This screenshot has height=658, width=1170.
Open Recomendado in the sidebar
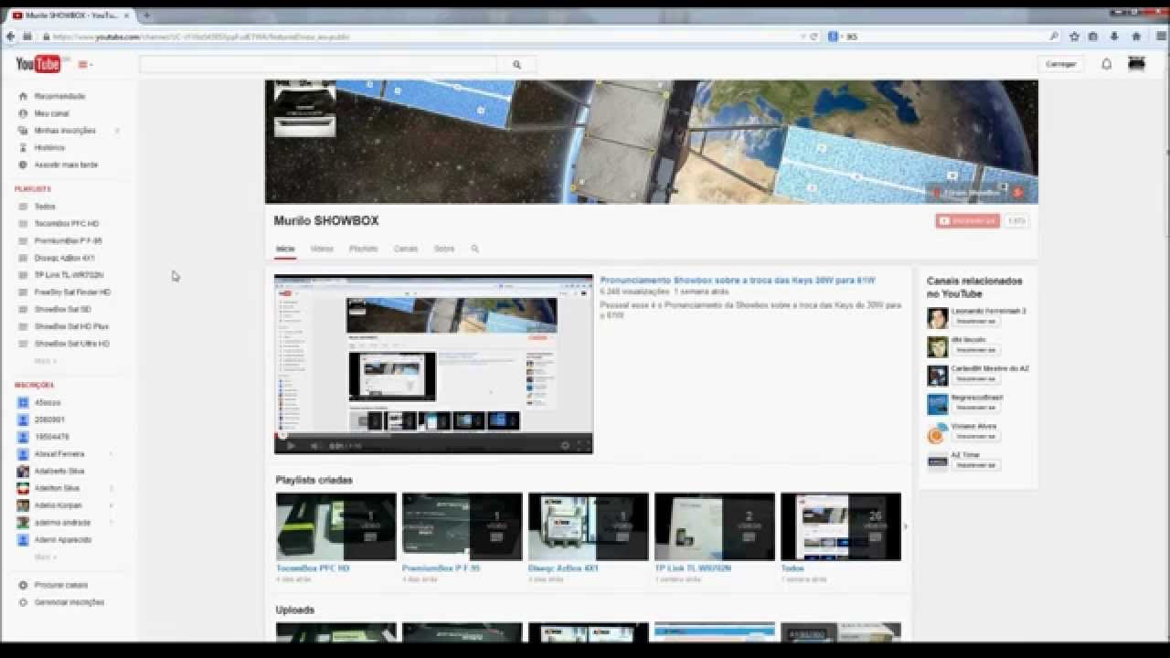[59, 96]
